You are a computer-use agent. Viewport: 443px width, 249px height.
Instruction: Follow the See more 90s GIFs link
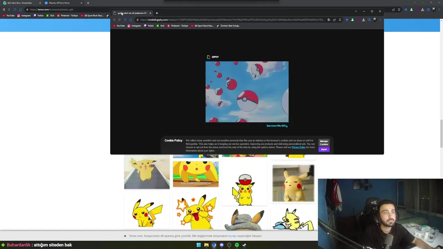(x=277, y=126)
